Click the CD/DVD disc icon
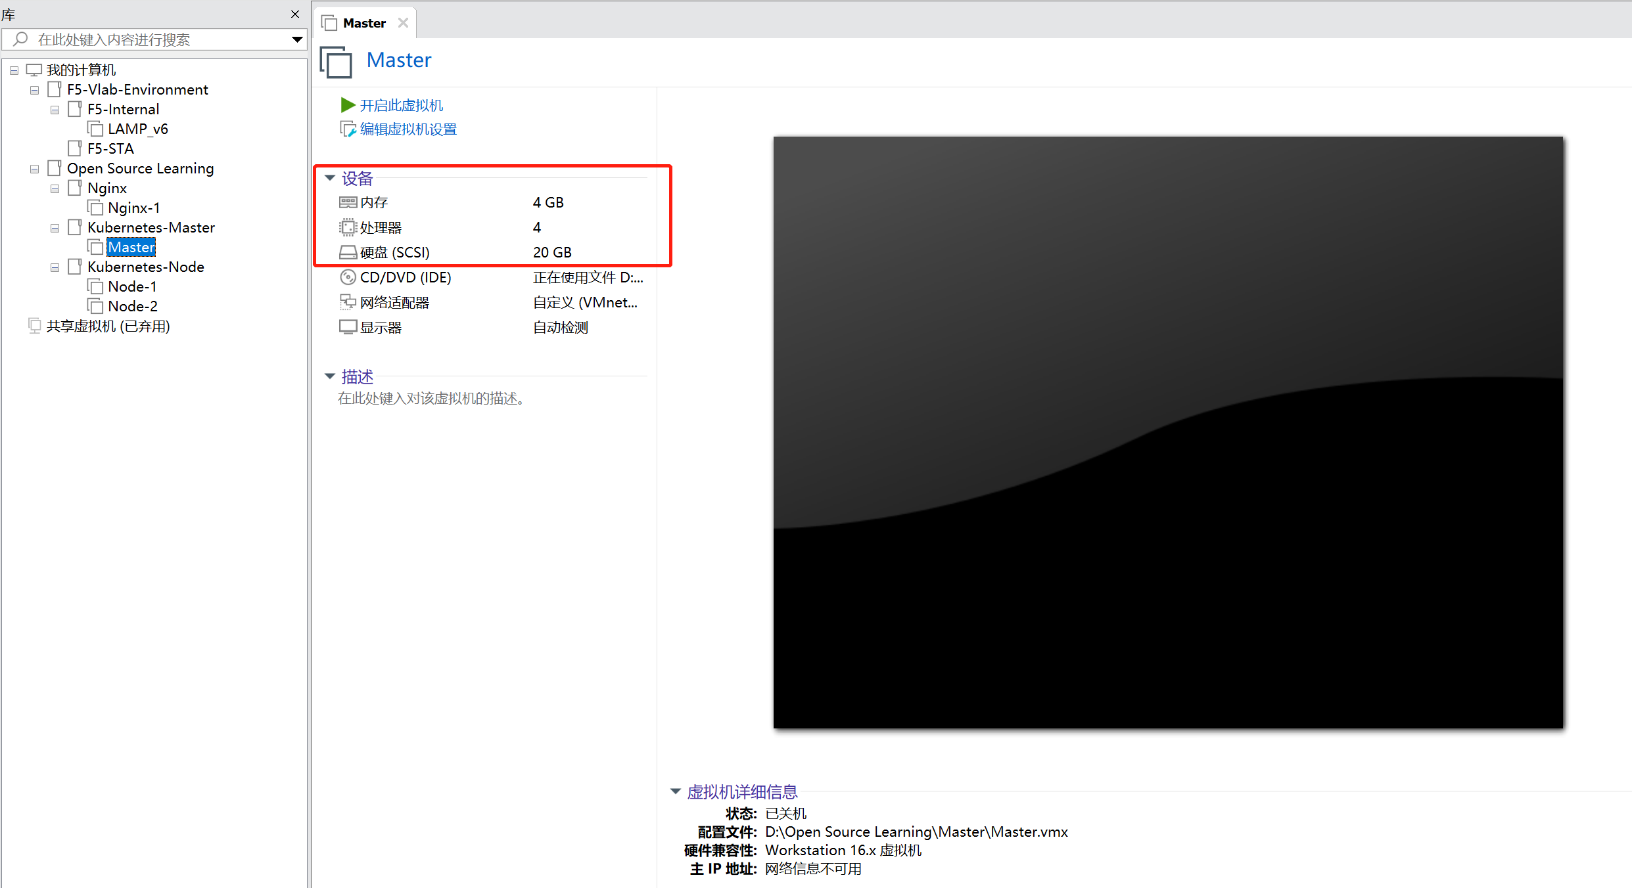The width and height of the screenshot is (1632, 888). coord(348,277)
